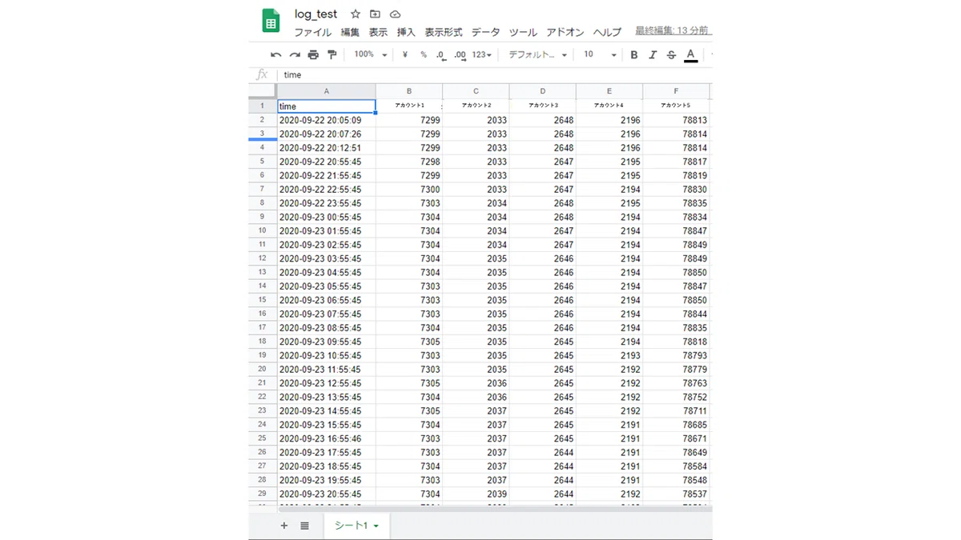Click the log_test document title

click(x=316, y=14)
